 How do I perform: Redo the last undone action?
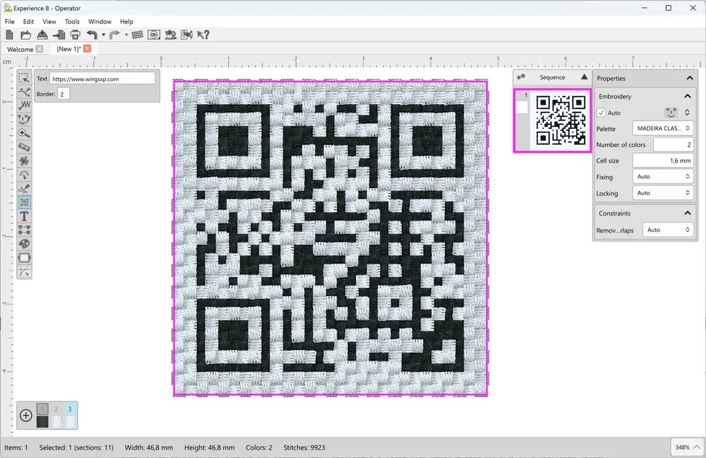point(115,35)
